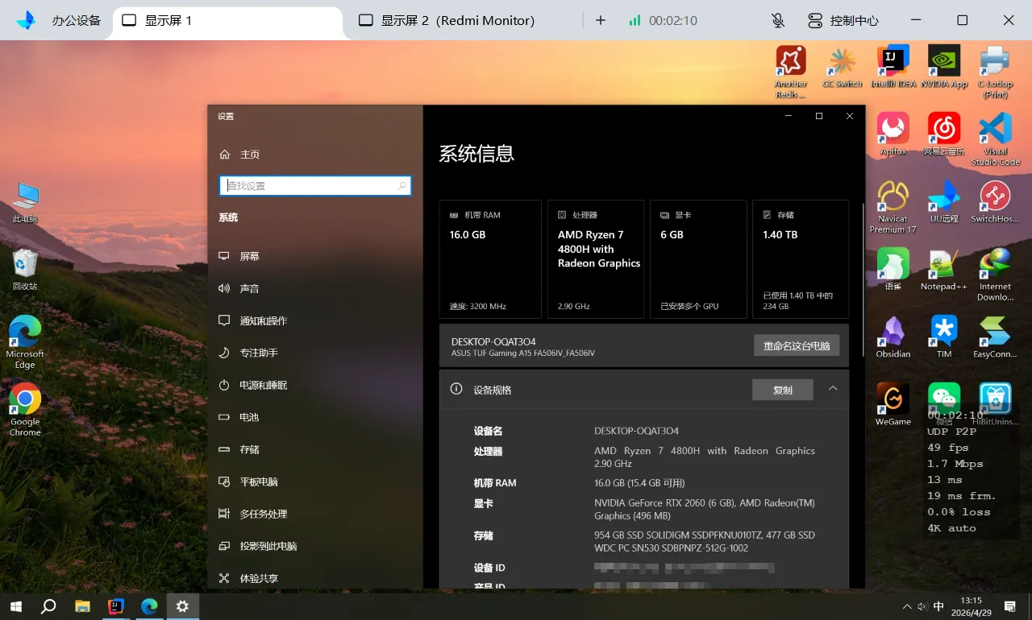Open the 控制中心 control center menu
This screenshot has width=1032, height=620.
coord(843,20)
